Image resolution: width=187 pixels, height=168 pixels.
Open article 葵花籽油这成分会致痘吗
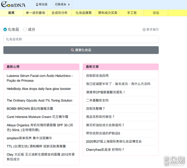click(x=105, y=125)
